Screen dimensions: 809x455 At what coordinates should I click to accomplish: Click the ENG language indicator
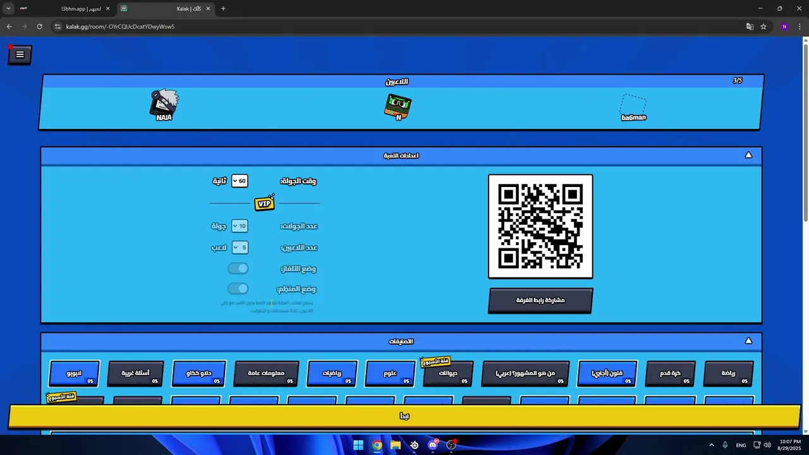pyautogui.click(x=741, y=445)
